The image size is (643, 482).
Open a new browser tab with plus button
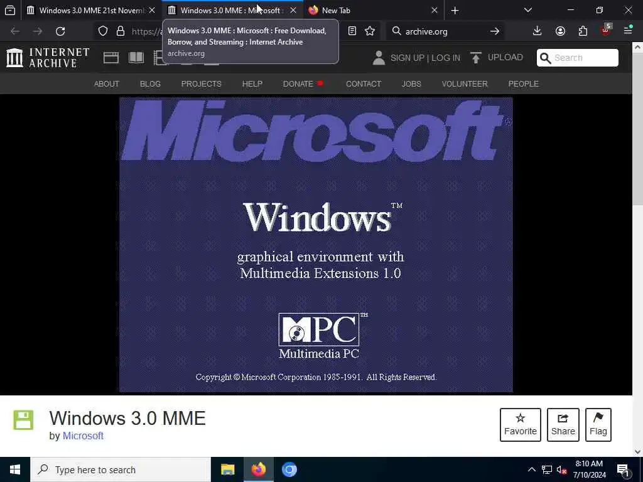(455, 10)
